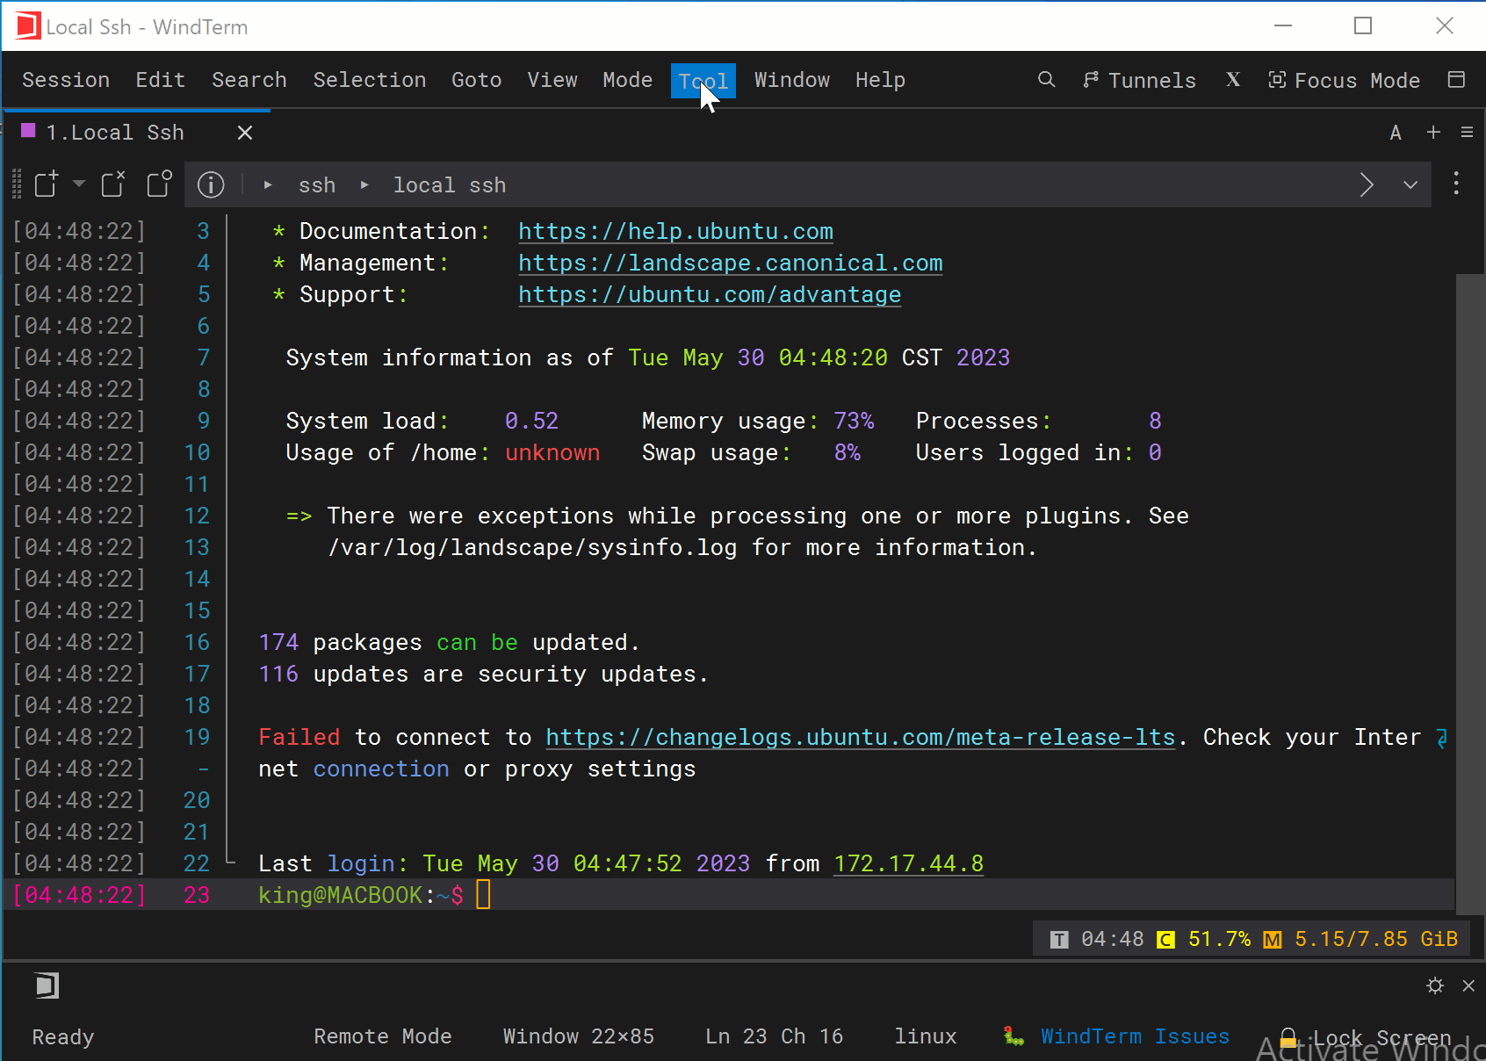Click the WindTerm logo in the title bar

pos(27,26)
